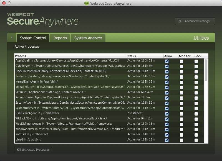Sort by the Process column header

click(x=69, y=56)
